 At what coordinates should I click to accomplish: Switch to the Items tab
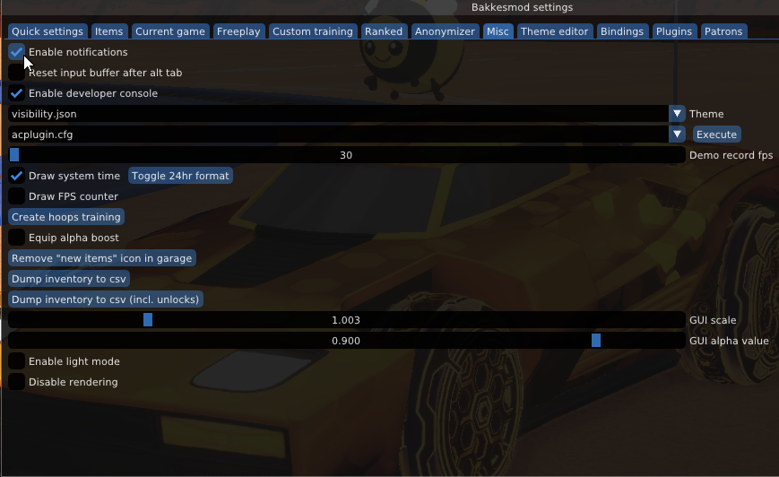[x=108, y=31]
